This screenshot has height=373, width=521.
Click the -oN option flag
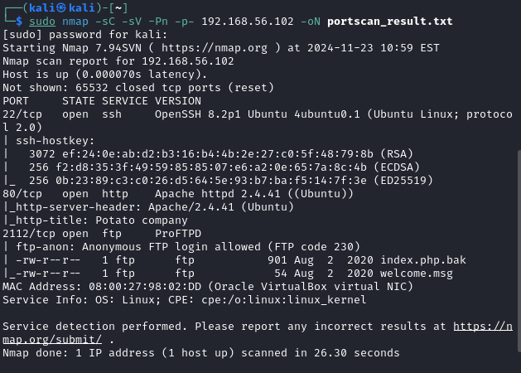click(311, 22)
